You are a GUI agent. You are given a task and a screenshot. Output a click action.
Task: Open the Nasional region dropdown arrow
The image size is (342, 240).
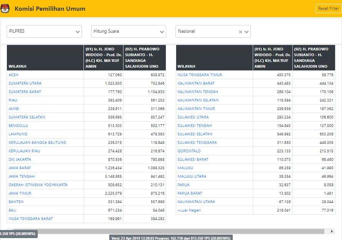[x=247, y=32]
